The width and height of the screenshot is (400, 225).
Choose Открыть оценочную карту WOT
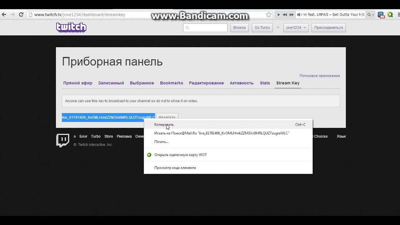coord(228,155)
